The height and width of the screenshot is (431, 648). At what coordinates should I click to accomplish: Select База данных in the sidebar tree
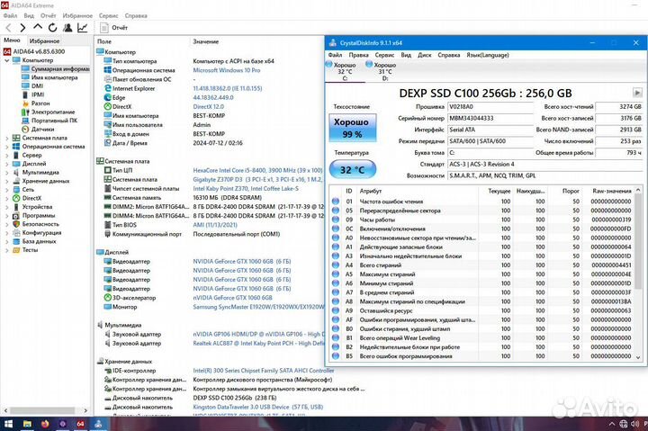(35, 241)
